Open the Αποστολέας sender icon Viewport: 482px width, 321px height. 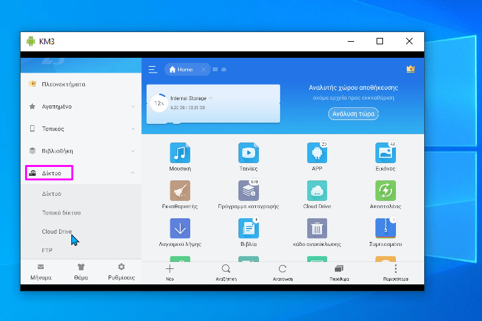pyautogui.click(x=386, y=191)
